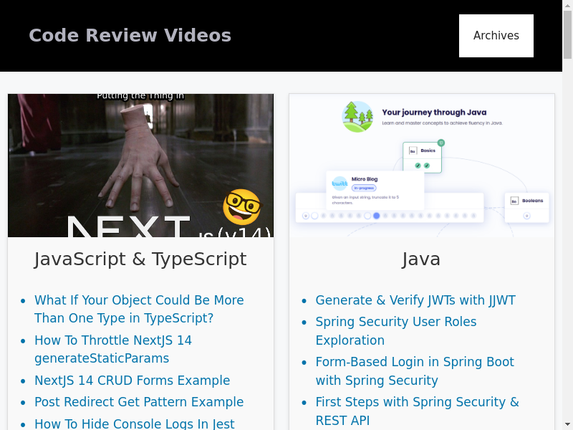Image resolution: width=573 pixels, height=430 pixels.
Task: Open the JavaScript & TypeScript category heading
Action: (140, 259)
